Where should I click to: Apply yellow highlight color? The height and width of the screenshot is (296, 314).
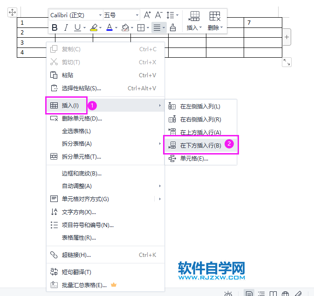[94, 27]
